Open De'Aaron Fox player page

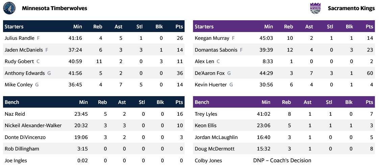(x=210, y=73)
